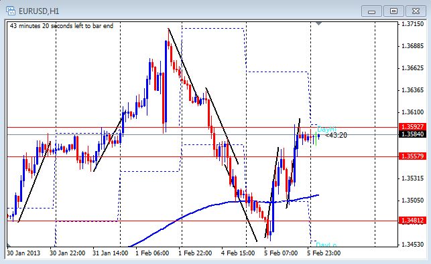This screenshot has height=264, width=431.
Task: Select the 1.34812 red price level label
Action: 412,221
